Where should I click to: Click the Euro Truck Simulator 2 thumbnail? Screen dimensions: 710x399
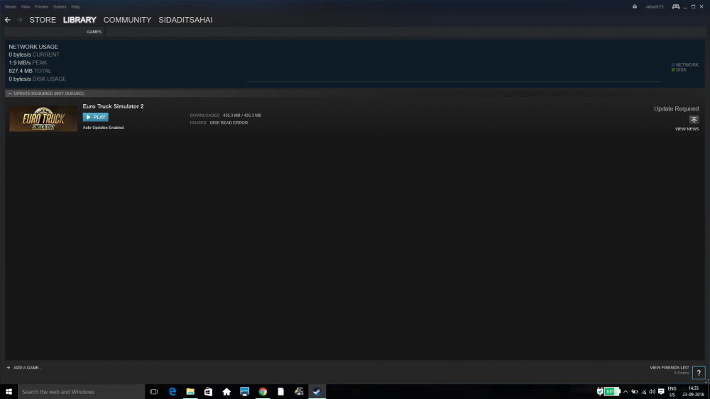tap(43, 119)
